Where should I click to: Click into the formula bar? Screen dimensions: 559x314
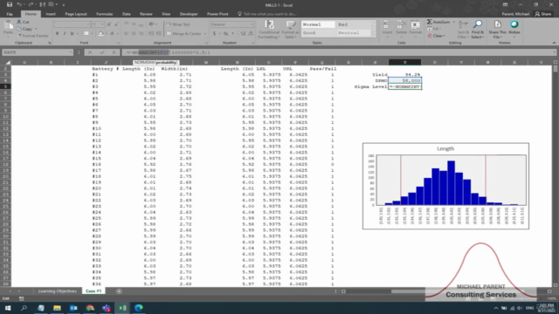click(x=339, y=52)
